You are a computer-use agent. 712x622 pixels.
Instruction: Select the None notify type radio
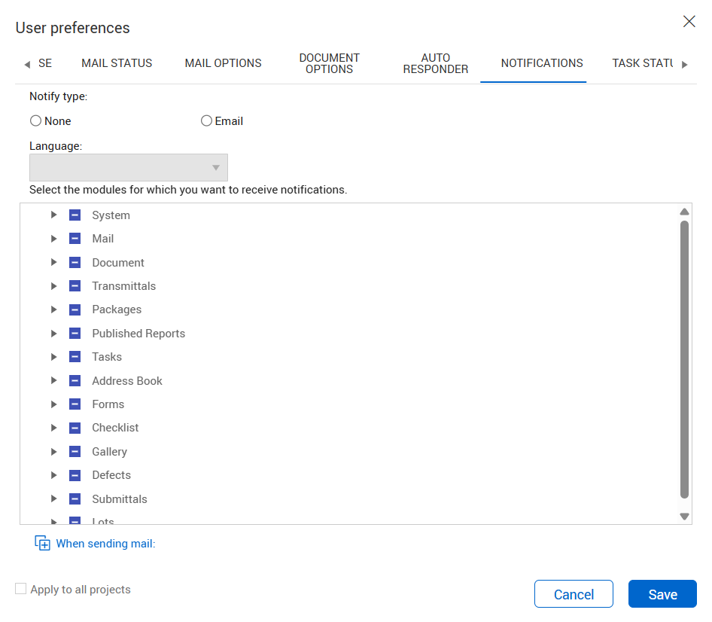[35, 121]
